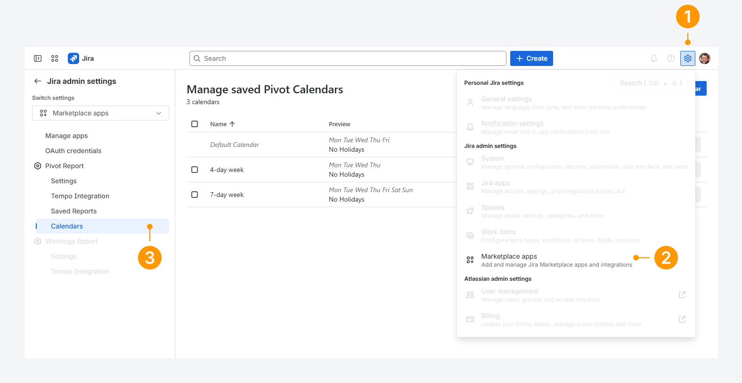This screenshot has height=383, width=742.
Task: Click the Default Calendar row name
Action: [235, 145]
